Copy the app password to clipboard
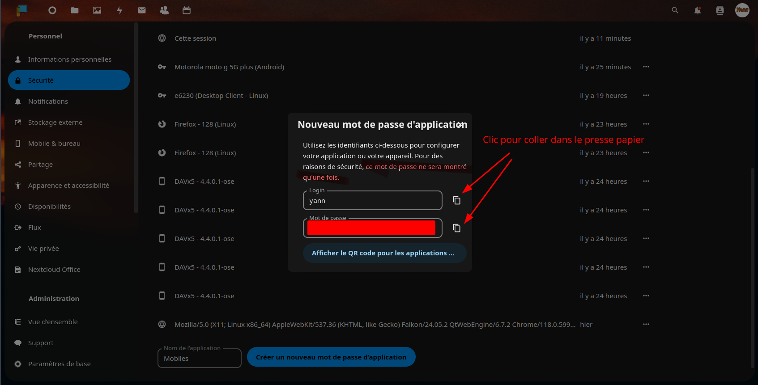Image resolution: width=758 pixels, height=385 pixels. tap(456, 228)
